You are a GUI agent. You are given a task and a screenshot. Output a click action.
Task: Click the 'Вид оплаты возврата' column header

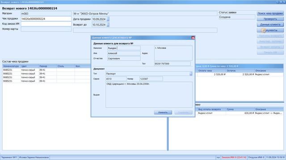coord(211,109)
